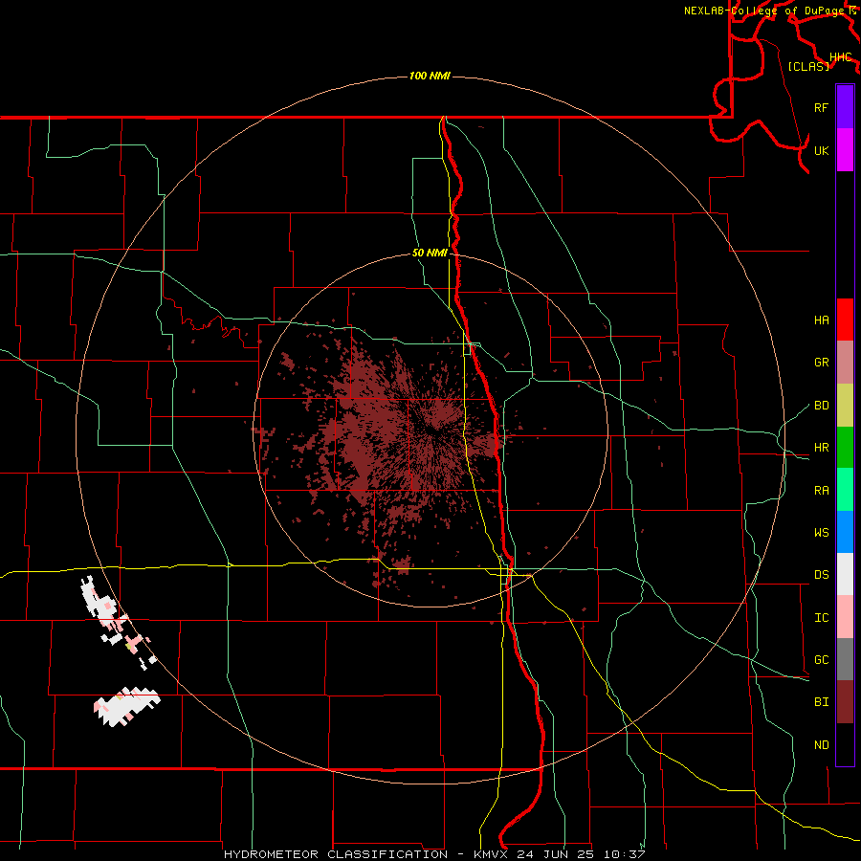This screenshot has height=861, width=861.
Task: Click the gray GC legend swatch
Action: [845, 659]
